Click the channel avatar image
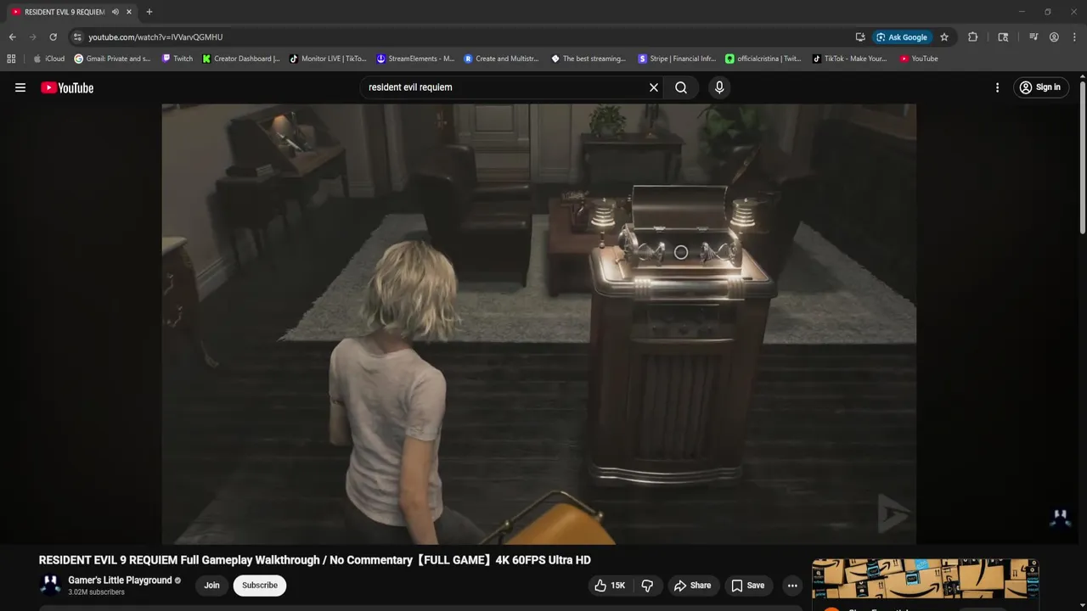This screenshot has height=611, width=1087. (50, 586)
